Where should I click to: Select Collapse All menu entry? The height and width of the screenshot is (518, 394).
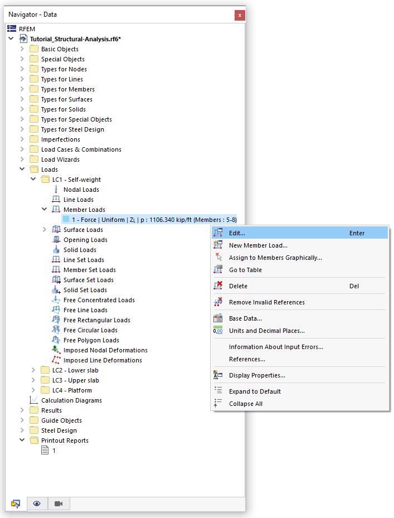click(x=300, y=403)
